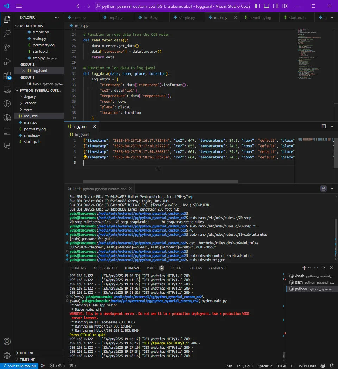Image resolution: width=338 pixels, height=369 pixels.
Task: Switch to the permit.ttylog editor tab
Action: (x=260, y=18)
